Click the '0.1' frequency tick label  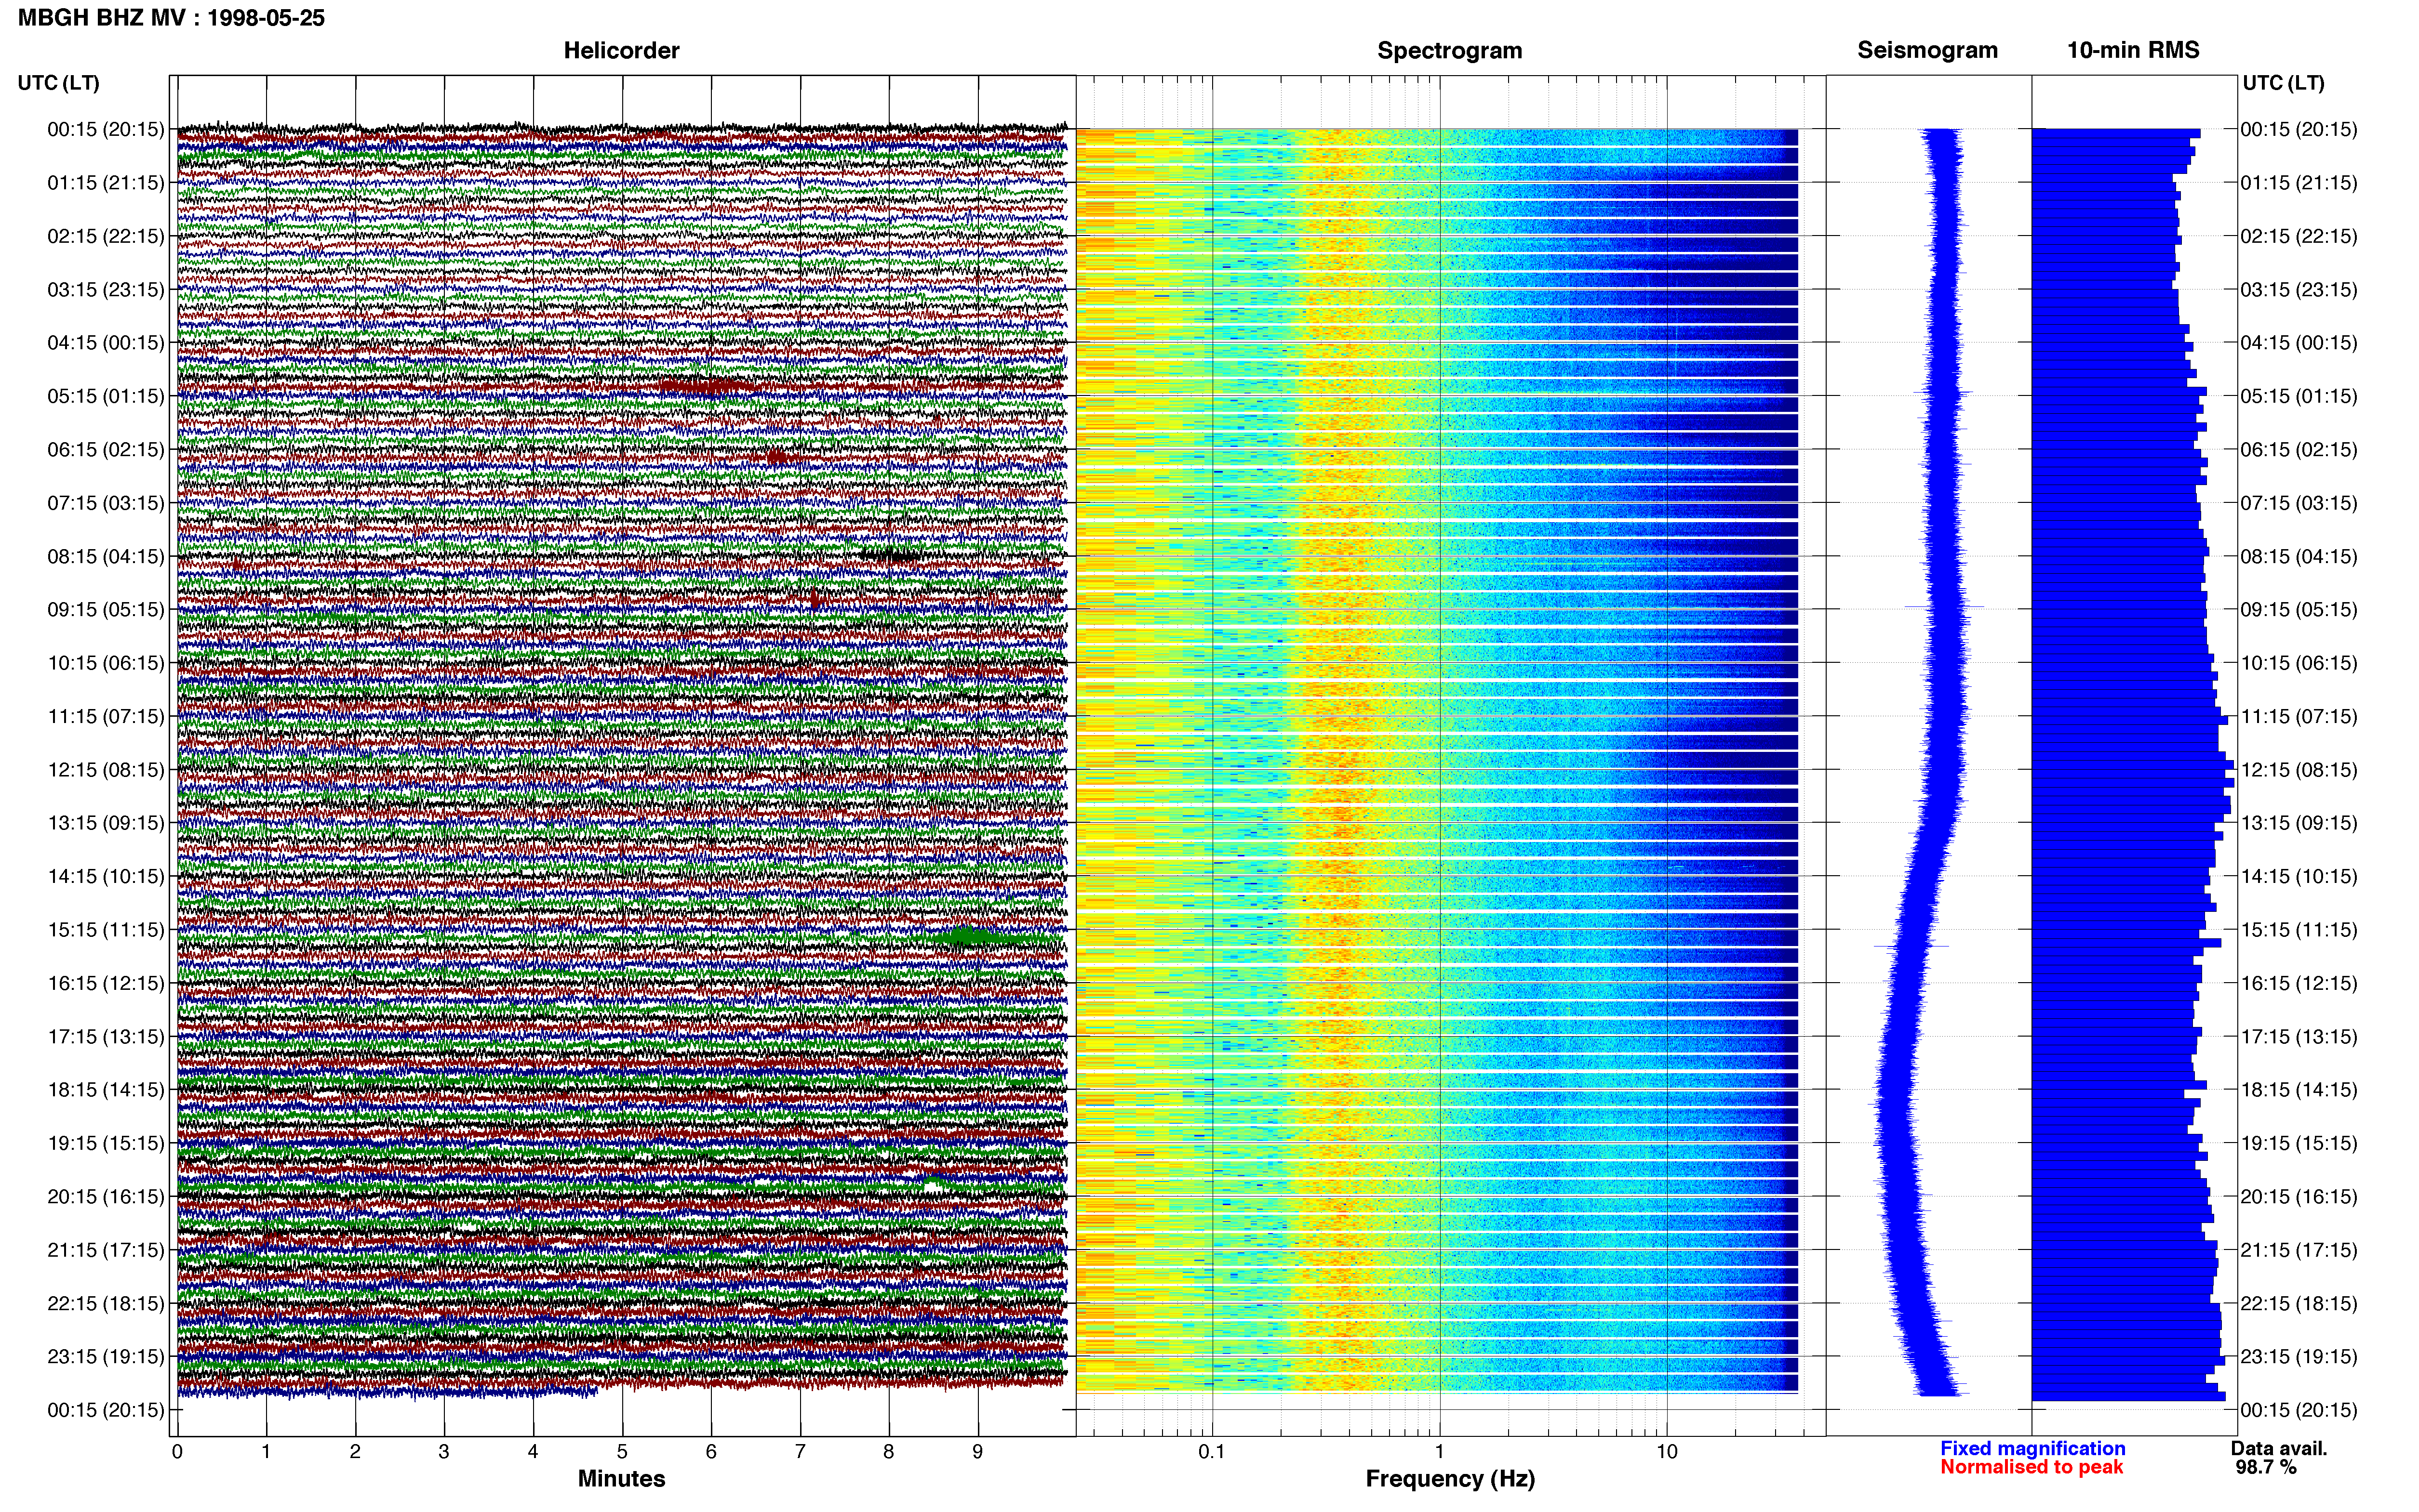[1212, 1451]
